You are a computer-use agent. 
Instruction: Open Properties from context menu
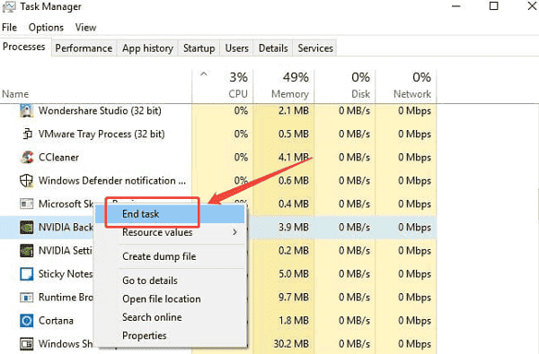point(170,335)
